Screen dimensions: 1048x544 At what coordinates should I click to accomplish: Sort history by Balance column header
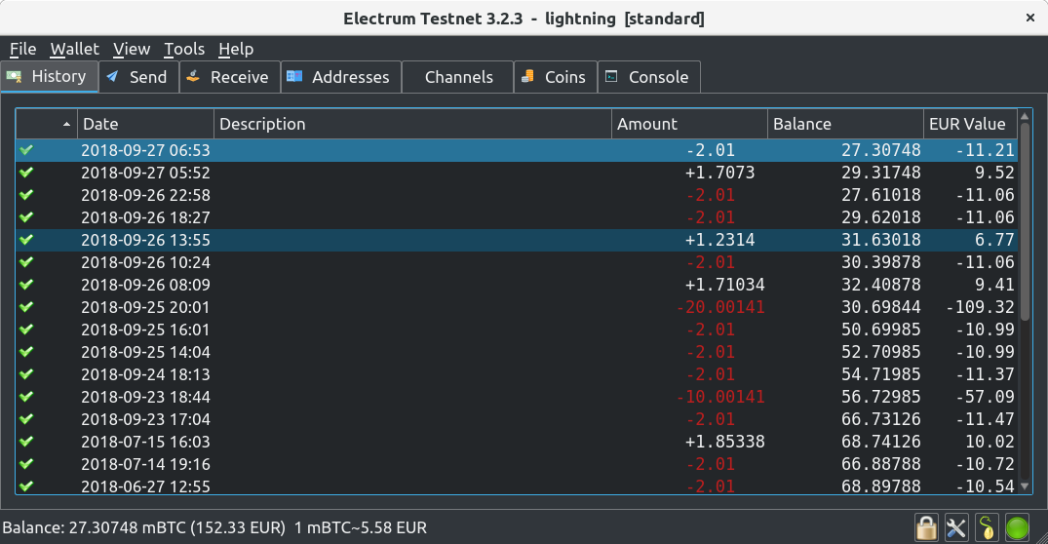click(x=845, y=124)
